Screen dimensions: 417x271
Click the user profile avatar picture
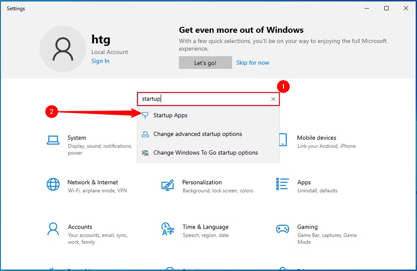63,49
